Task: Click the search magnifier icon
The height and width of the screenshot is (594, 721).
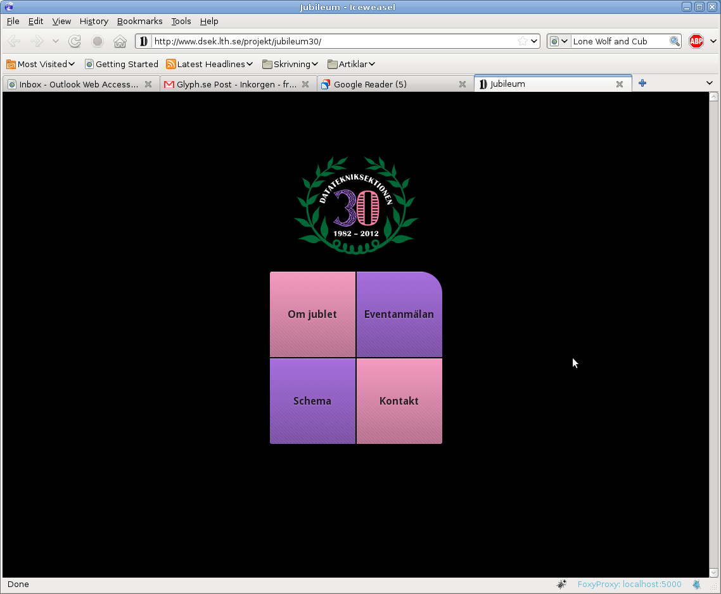Action: pos(674,41)
